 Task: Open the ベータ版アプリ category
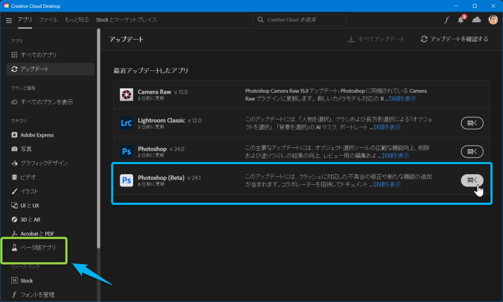click(x=34, y=247)
